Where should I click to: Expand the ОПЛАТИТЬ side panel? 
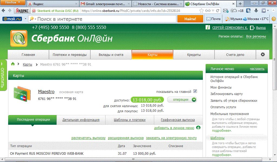tap(3, 75)
